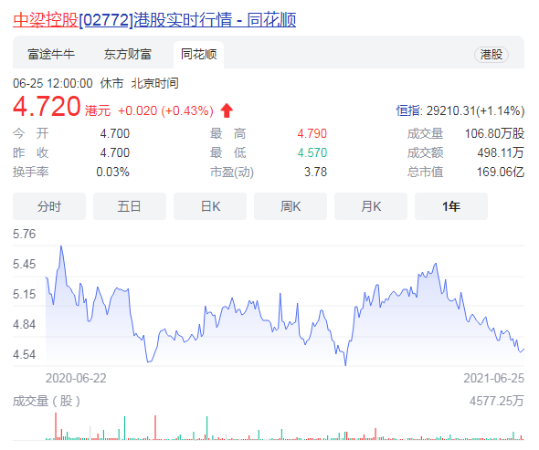Click the 成交量(股) volume chart label

click(47, 401)
